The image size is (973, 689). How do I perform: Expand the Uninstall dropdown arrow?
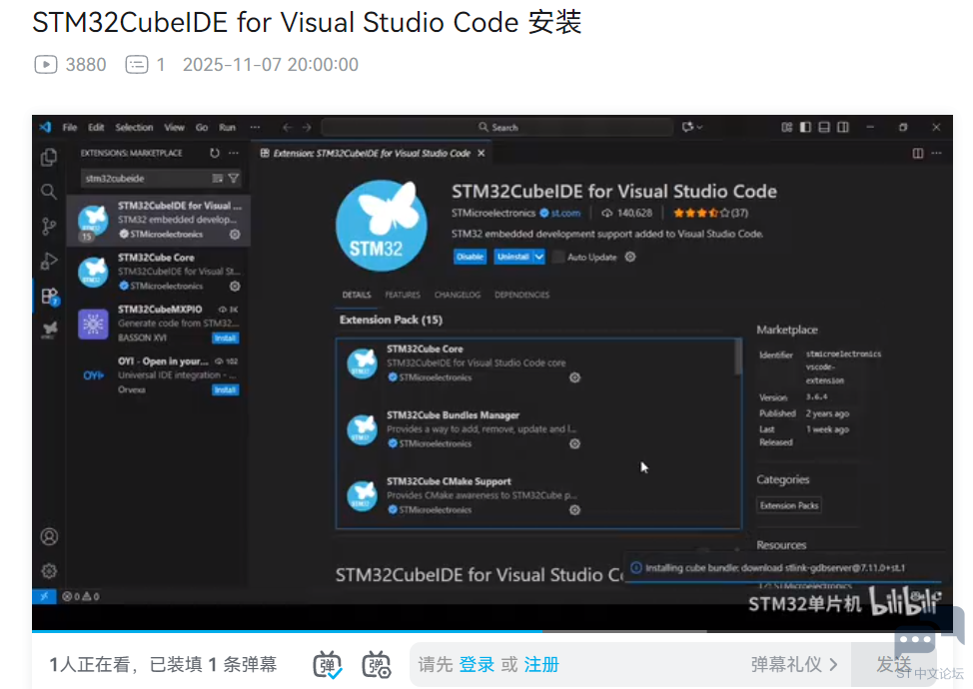coord(538,257)
